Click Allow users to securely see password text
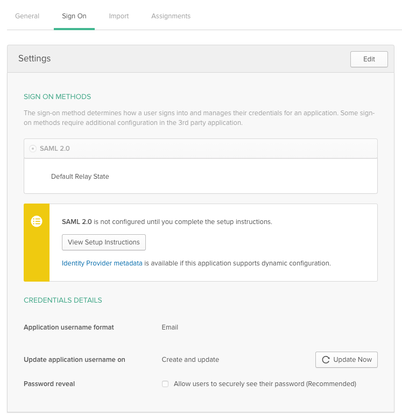 click(265, 384)
